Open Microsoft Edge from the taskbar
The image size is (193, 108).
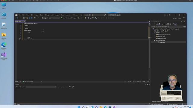(105, 107)
